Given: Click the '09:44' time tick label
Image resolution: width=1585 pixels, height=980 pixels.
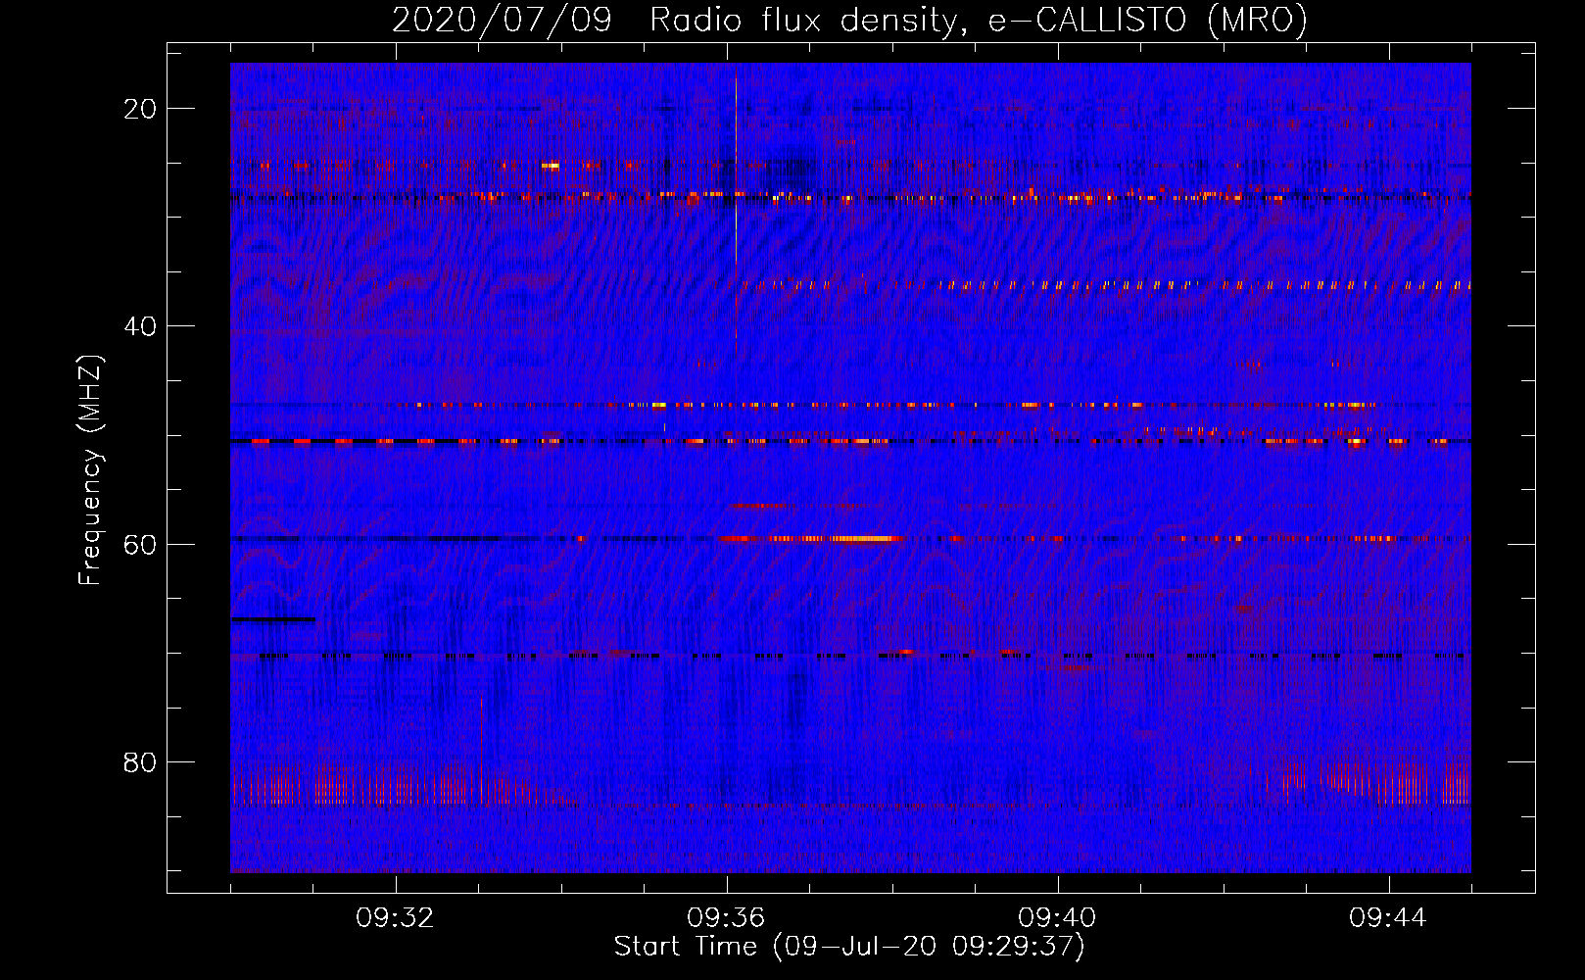Looking at the screenshot, I should (1389, 918).
